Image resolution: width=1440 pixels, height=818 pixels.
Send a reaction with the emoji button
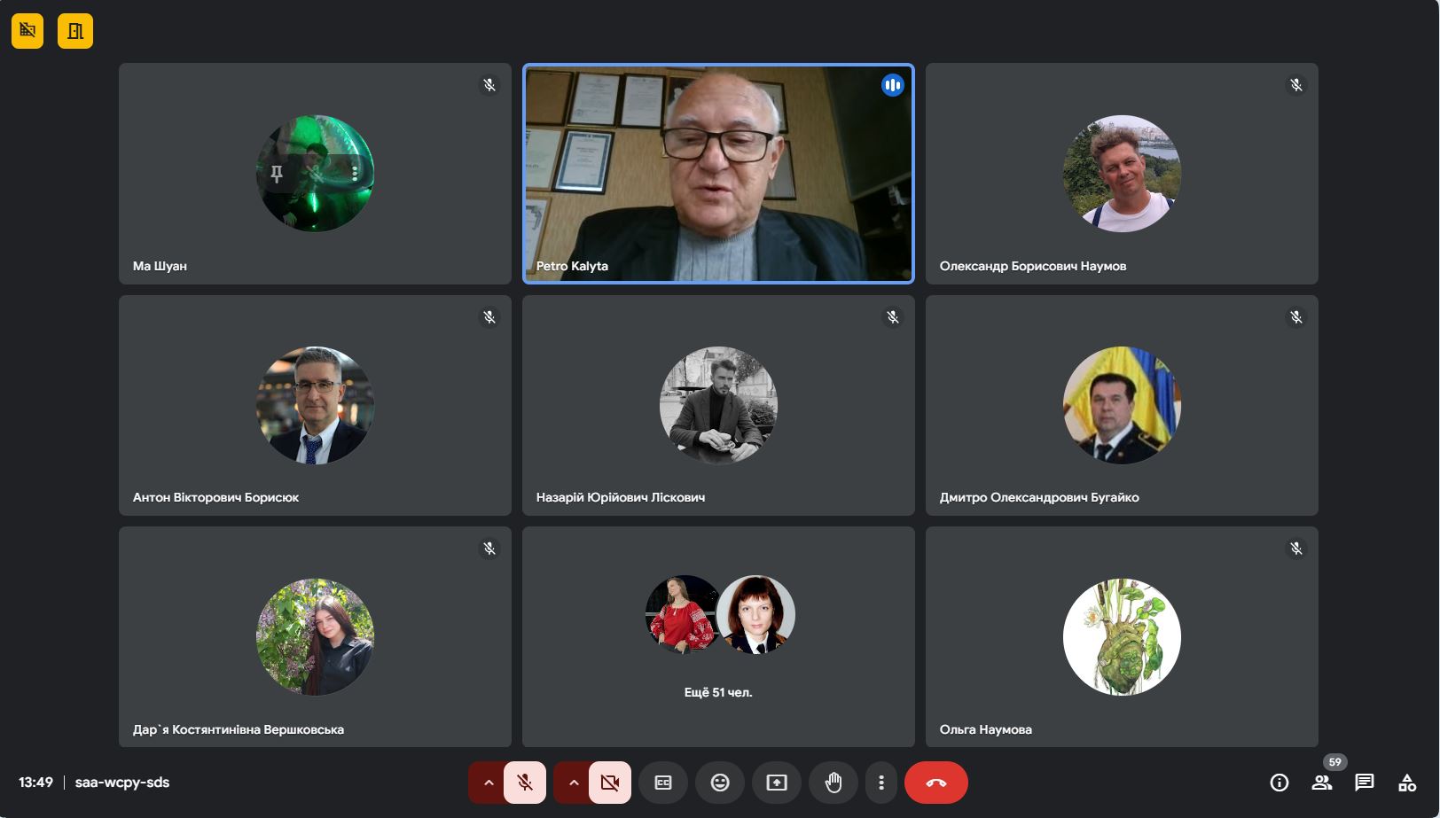coord(719,783)
